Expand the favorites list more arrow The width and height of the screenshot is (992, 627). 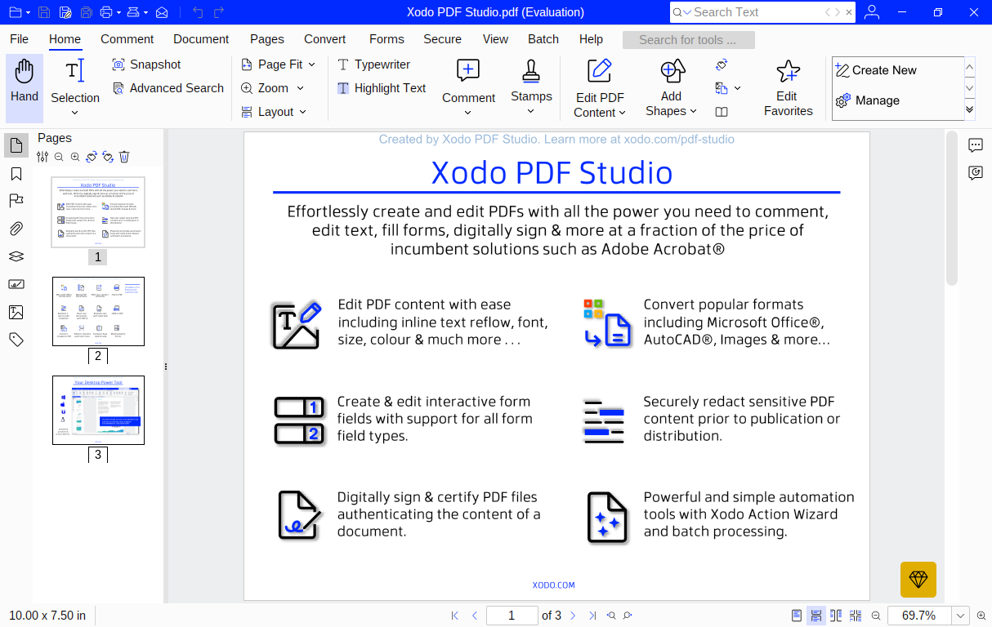tap(970, 109)
